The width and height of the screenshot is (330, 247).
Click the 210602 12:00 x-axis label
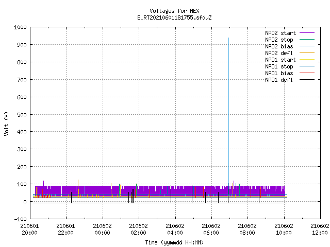(x=320, y=230)
